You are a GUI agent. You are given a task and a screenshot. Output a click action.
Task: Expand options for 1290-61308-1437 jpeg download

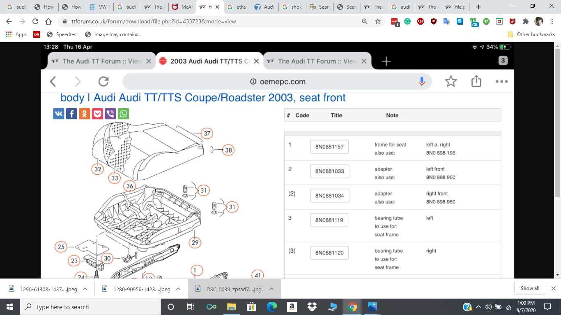(85, 289)
